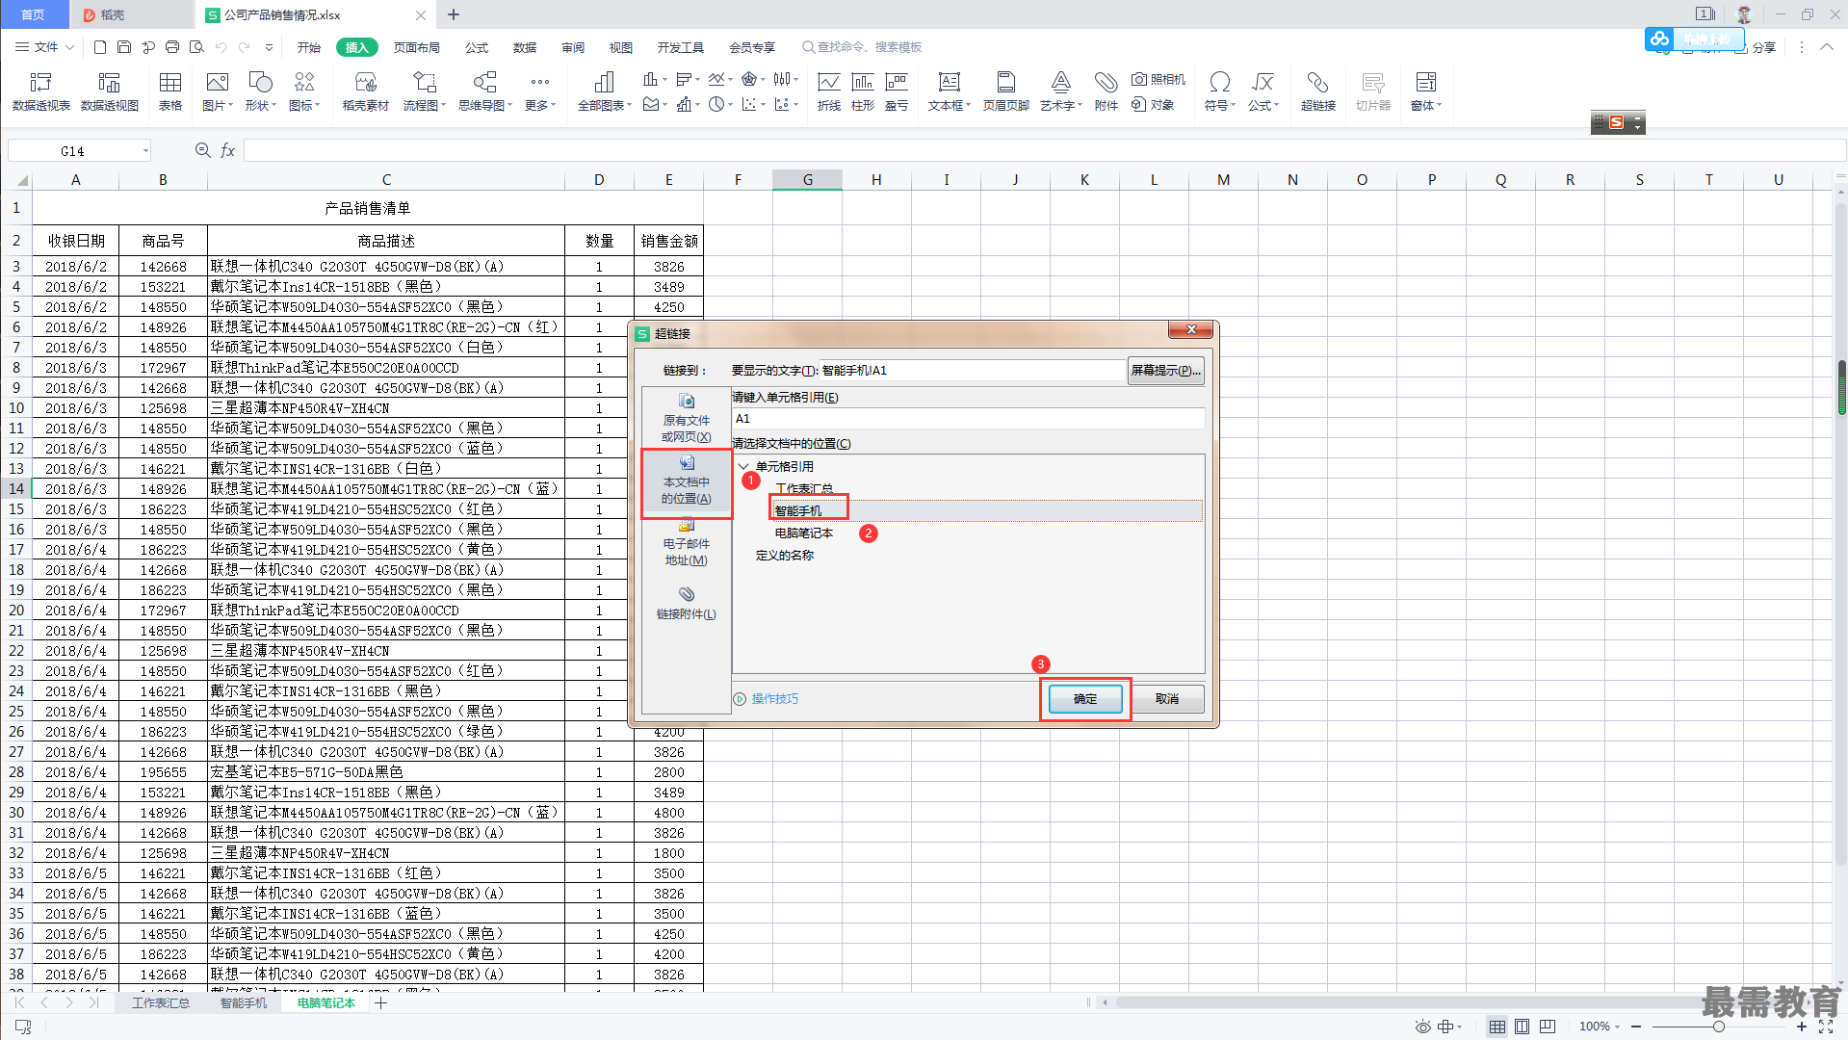Image resolution: width=1848 pixels, height=1040 pixels.
Task: Open the 文件 menu dropdown
Action: pos(45,46)
